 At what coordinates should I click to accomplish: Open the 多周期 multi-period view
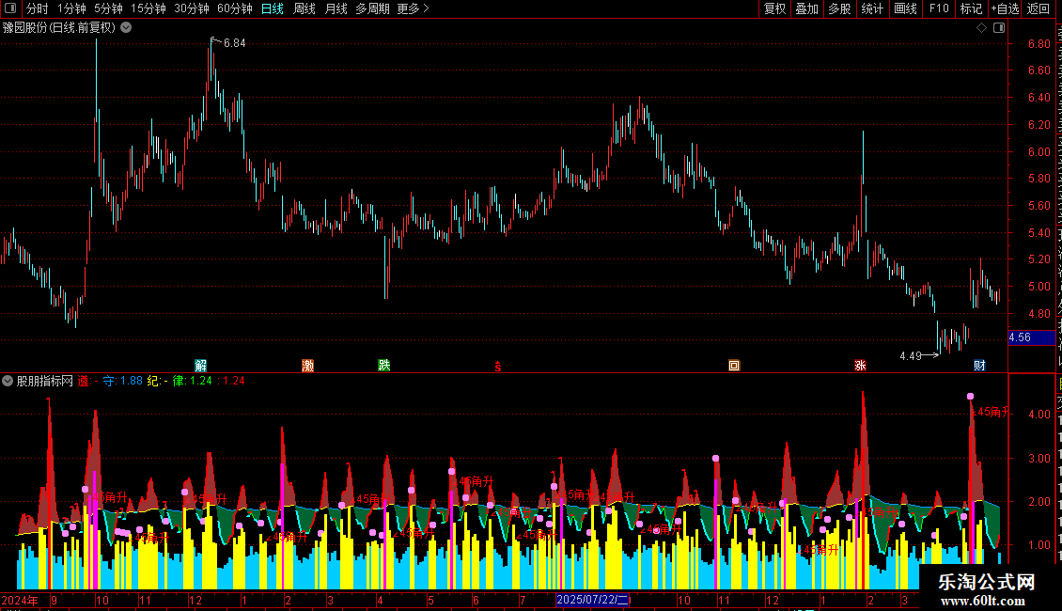pos(372,8)
